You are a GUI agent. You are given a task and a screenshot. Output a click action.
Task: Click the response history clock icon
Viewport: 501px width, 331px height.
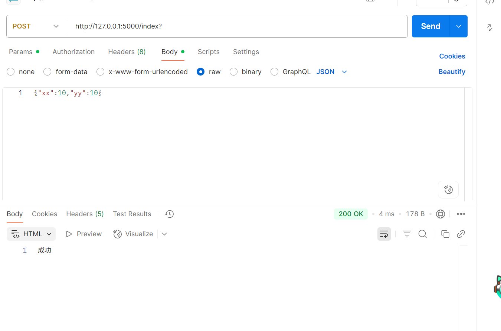170,214
